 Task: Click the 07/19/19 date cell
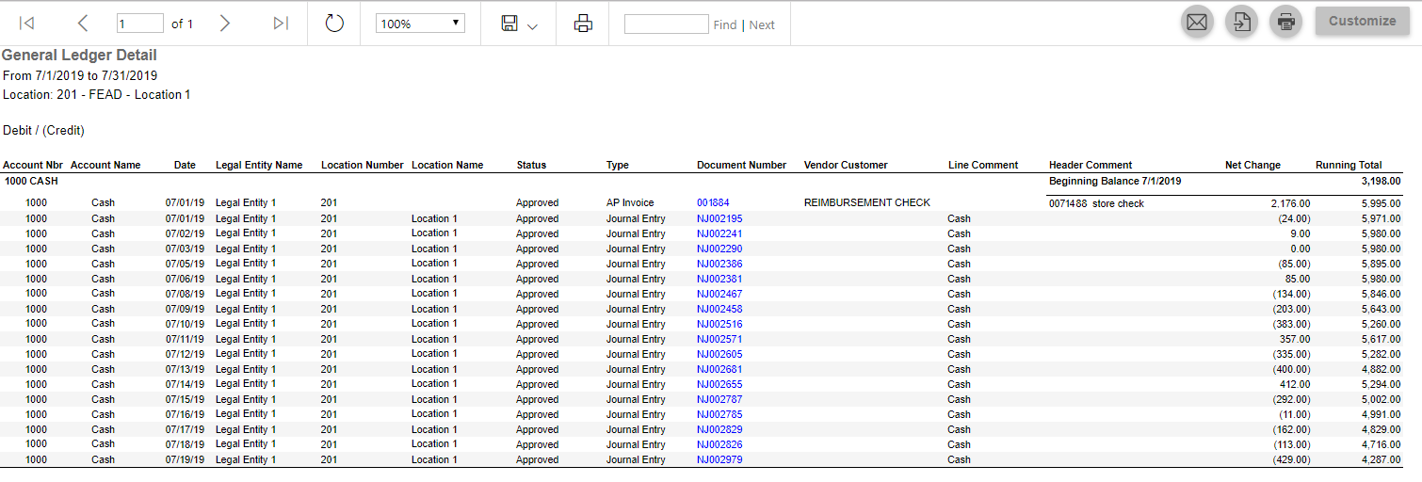pos(185,459)
